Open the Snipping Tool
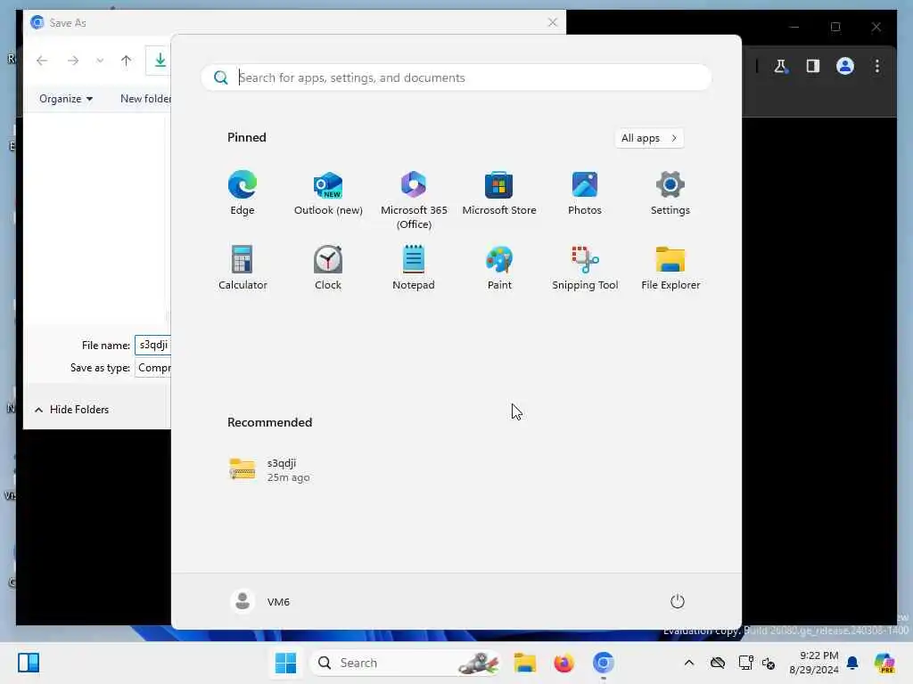The height and width of the screenshot is (684, 913). click(x=585, y=267)
